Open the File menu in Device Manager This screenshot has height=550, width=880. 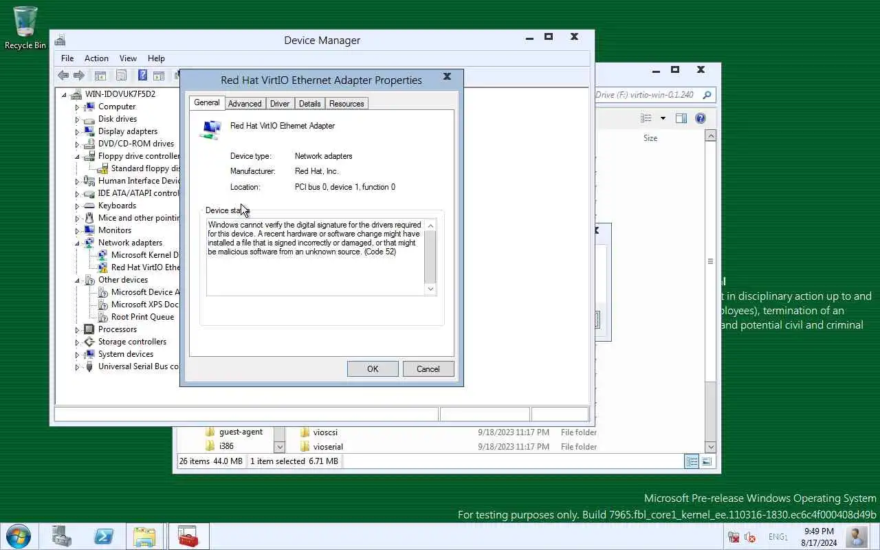(x=67, y=58)
